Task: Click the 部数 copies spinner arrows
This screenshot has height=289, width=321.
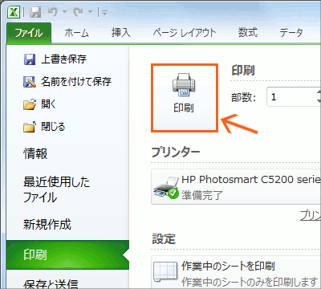Action: [x=319, y=97]
